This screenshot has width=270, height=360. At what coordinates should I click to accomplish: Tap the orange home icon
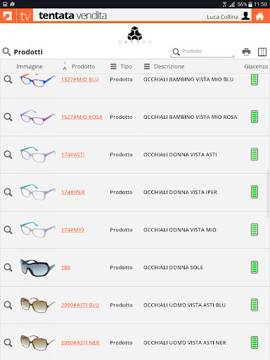point(259,16)
